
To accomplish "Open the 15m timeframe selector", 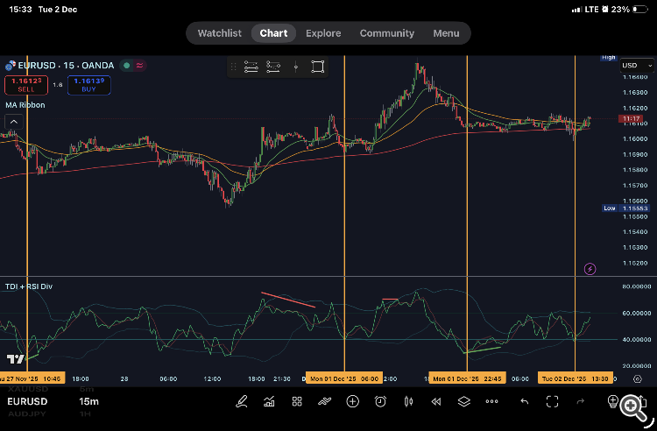I will pos(88,401).
